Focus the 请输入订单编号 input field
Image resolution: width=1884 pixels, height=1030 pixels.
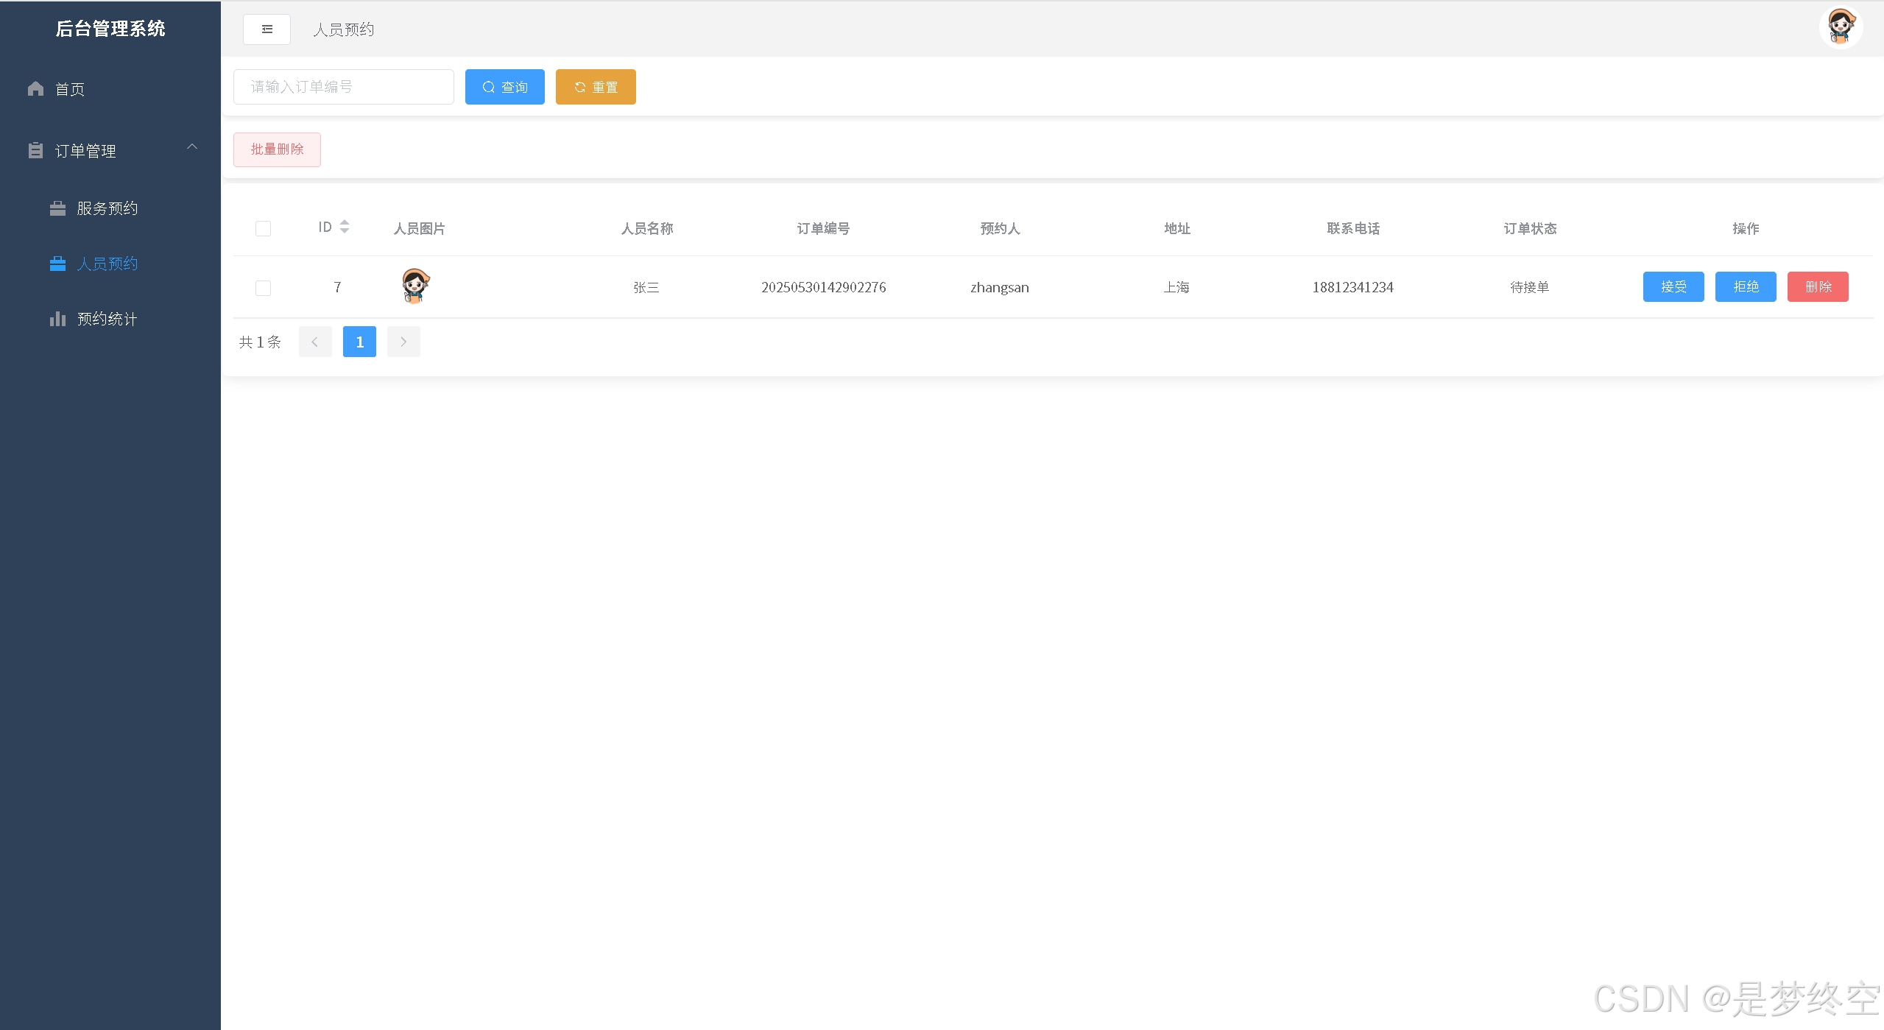[343, 87]
